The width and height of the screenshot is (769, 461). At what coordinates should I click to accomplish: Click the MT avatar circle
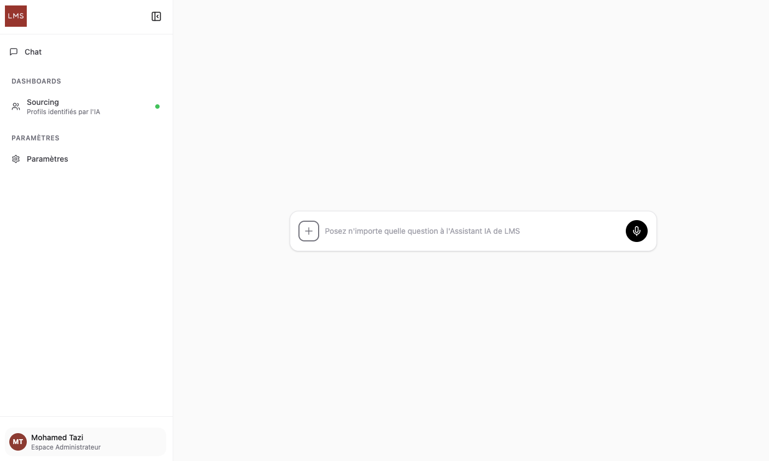(x=17, y=442)
